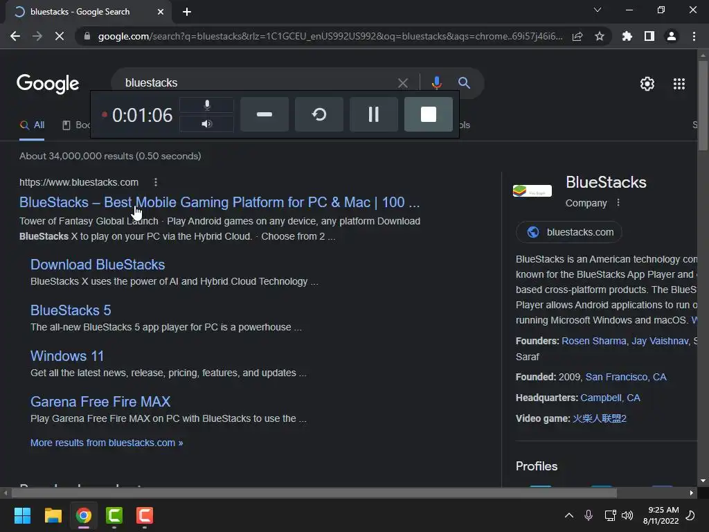The height and width of the screenshot is (532, 709).
Task: Stop the recording with the square button
Action: (428, 114)
